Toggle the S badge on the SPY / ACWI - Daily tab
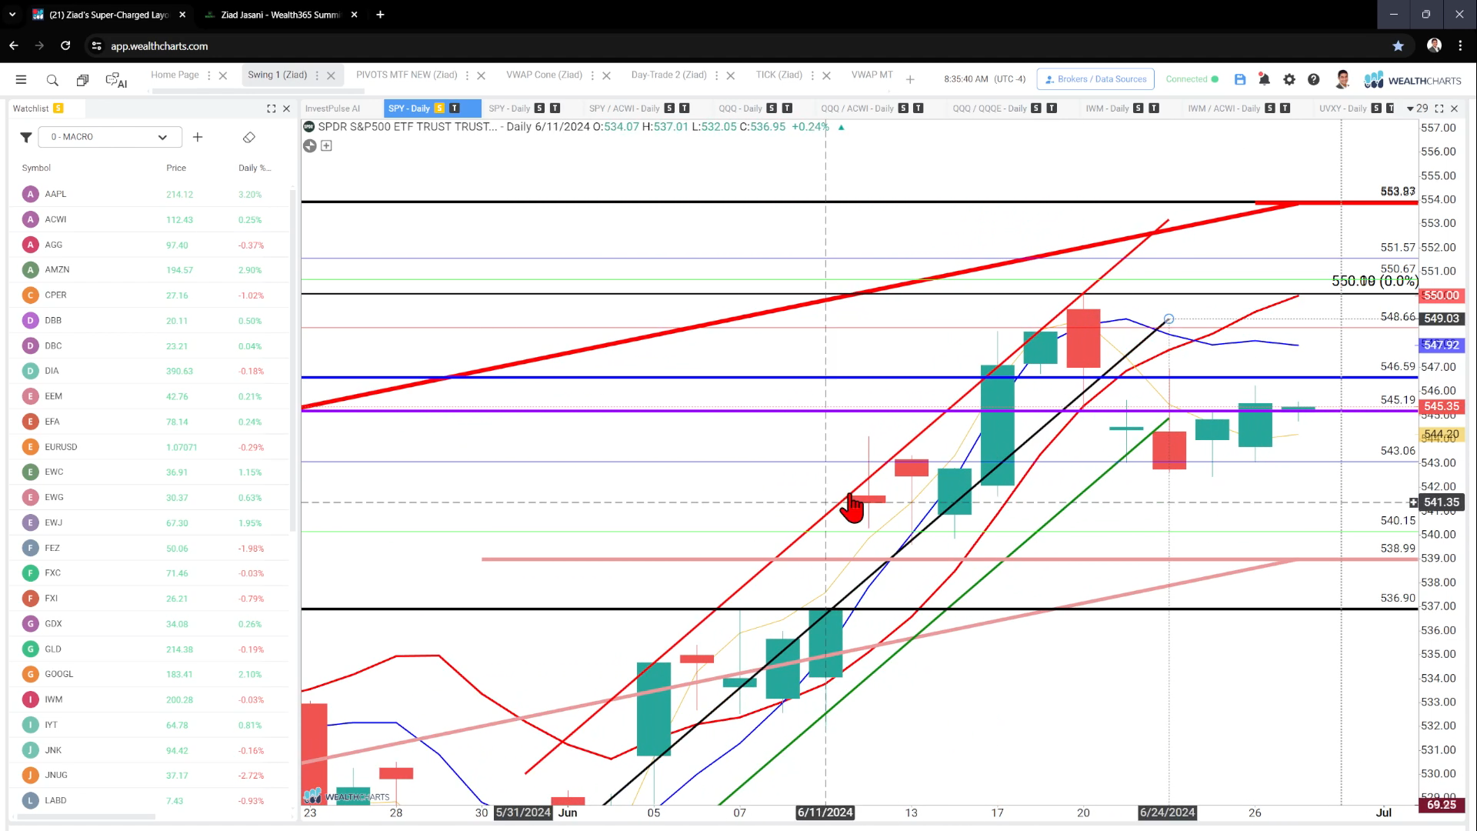This screenshot has height=831, width=1477. point(669,108)
